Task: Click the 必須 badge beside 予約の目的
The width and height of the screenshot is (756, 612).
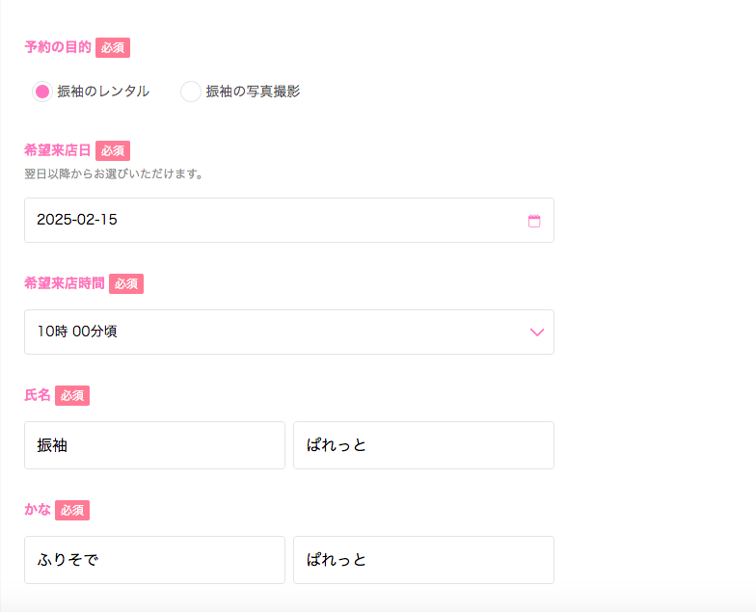Action: point(113,48)
